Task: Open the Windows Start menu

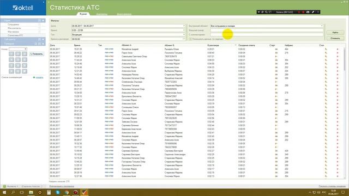Action: pyautogui.click(x=4, y=192)
